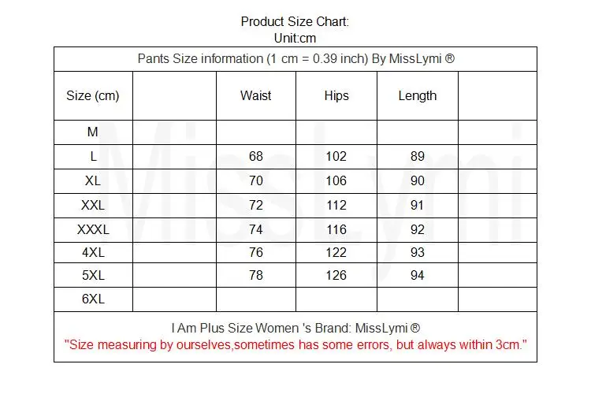
Task: Click the red size measuring disclaimer text
Action: [x=295, y=344]
